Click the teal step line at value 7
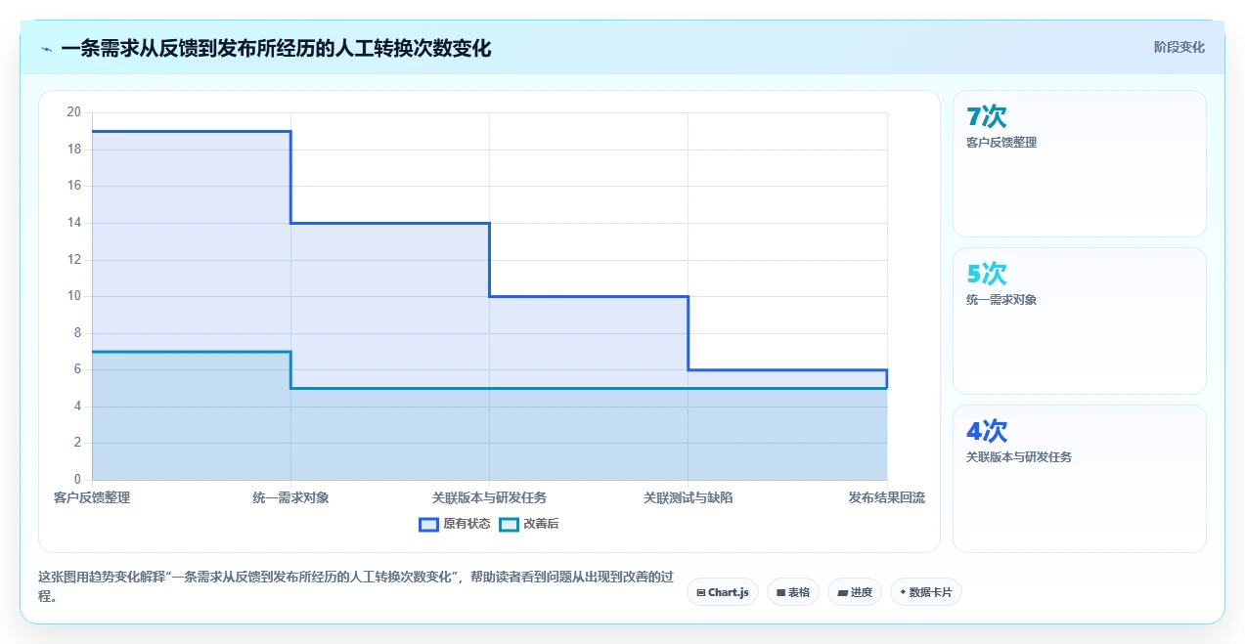 [191, 352]
